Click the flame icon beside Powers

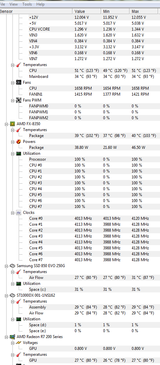(19, 142)
